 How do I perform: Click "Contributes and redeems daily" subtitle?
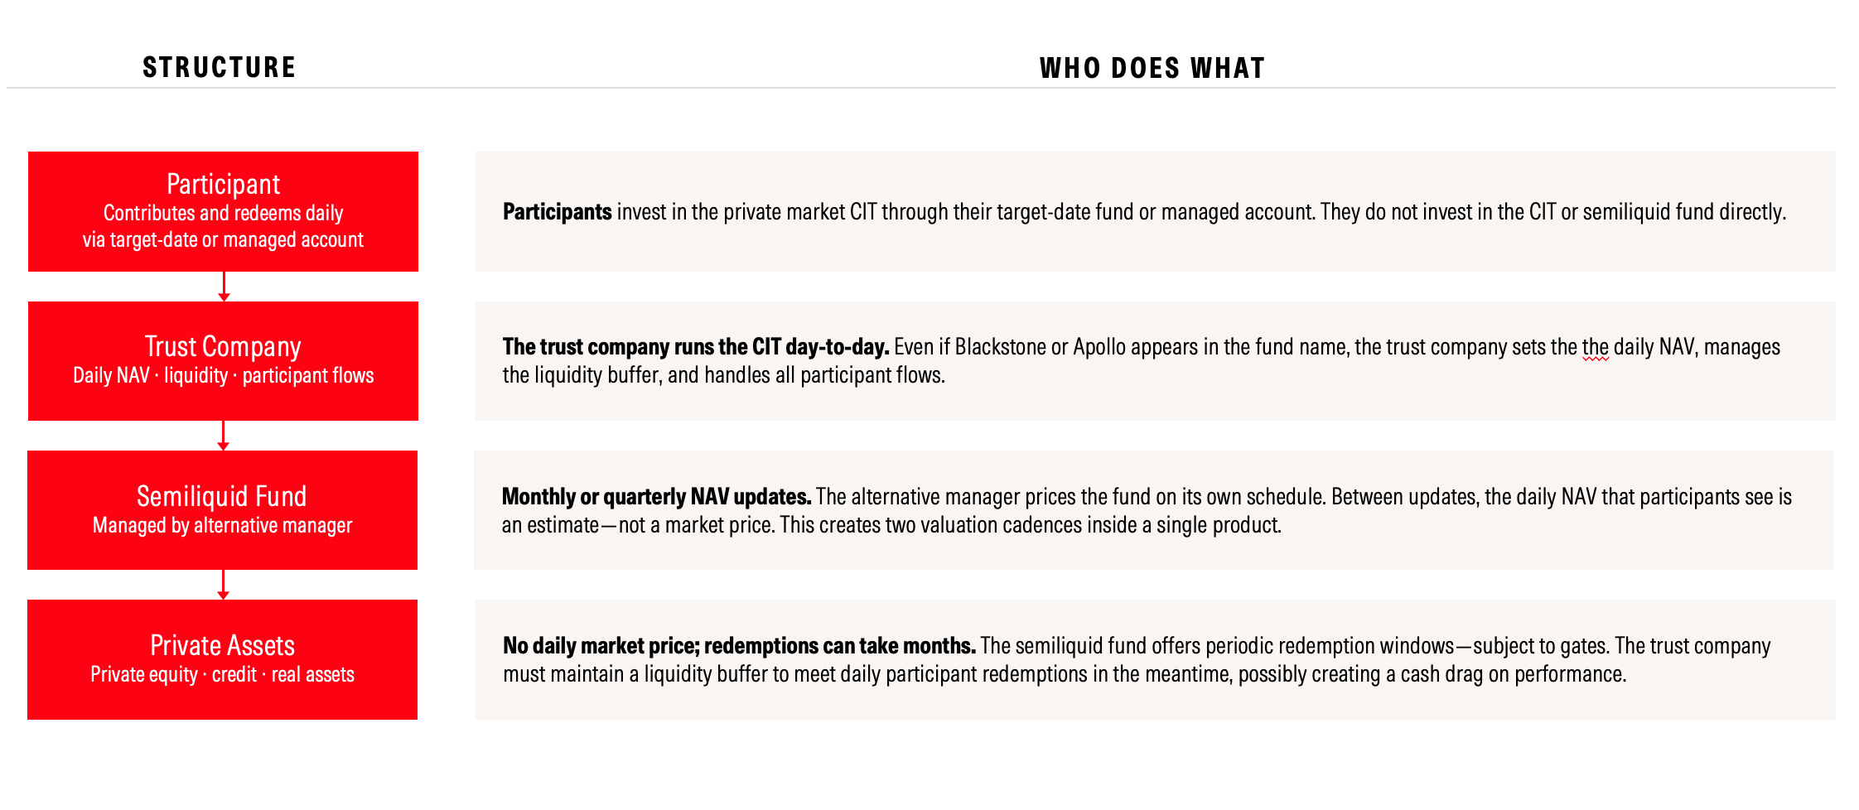(223, 213)
